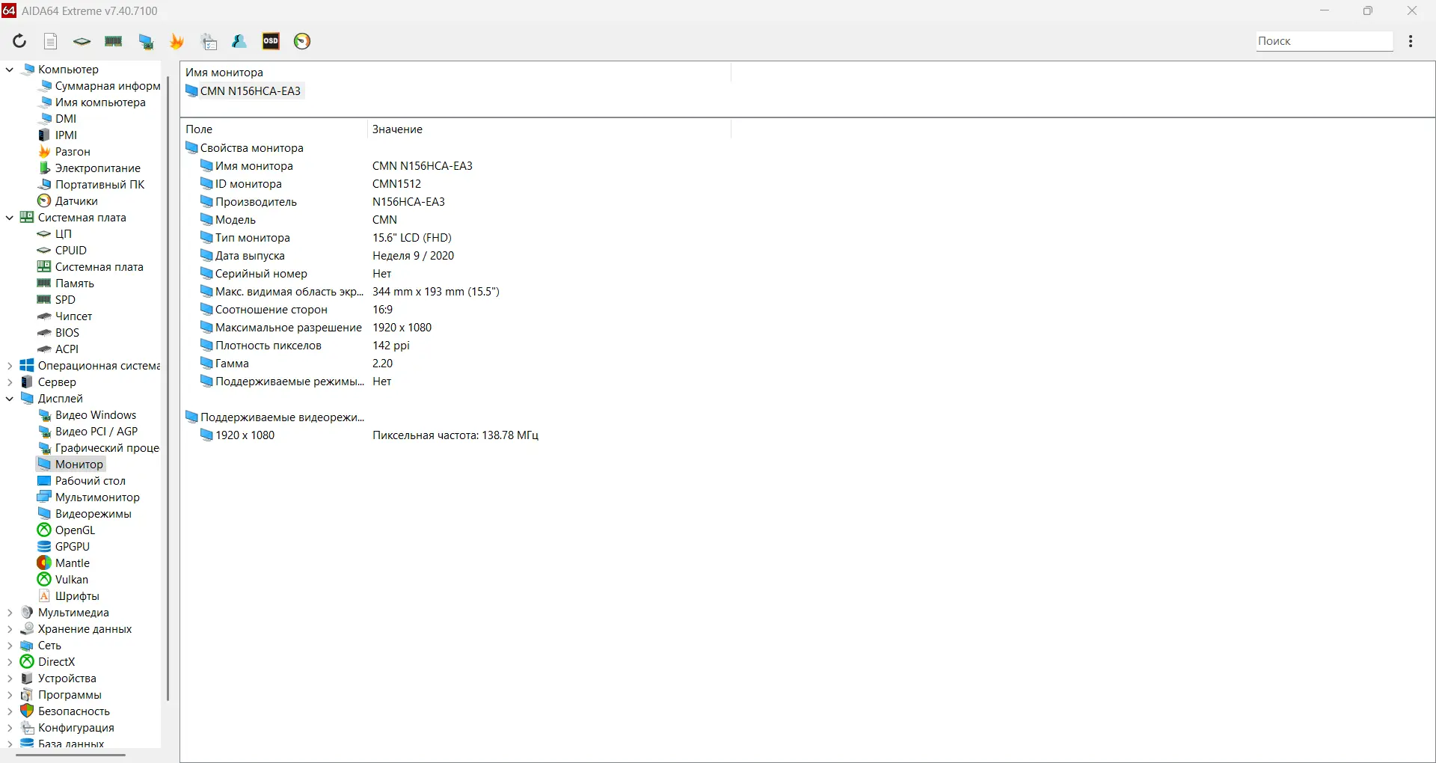Open the GPGPU page
The width and height of the screenshot is (1436, 763).
coord(64,547)
